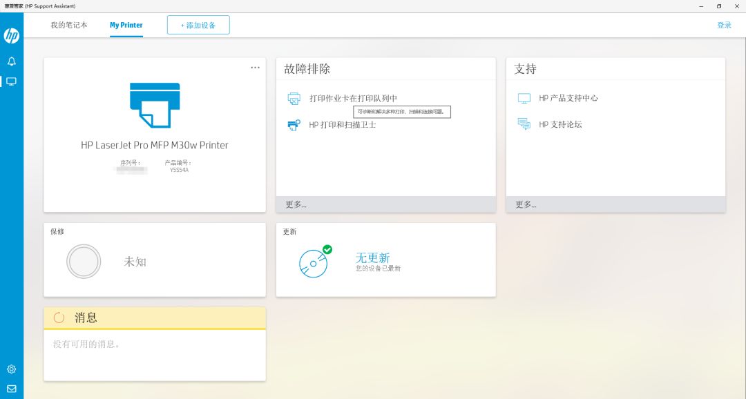Minimize the HP Support Assistant window
The image size is (746, 399).
701,6
